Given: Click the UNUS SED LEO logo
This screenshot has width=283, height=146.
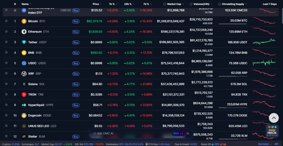Looking at the screenshot, I should [24, 126].
